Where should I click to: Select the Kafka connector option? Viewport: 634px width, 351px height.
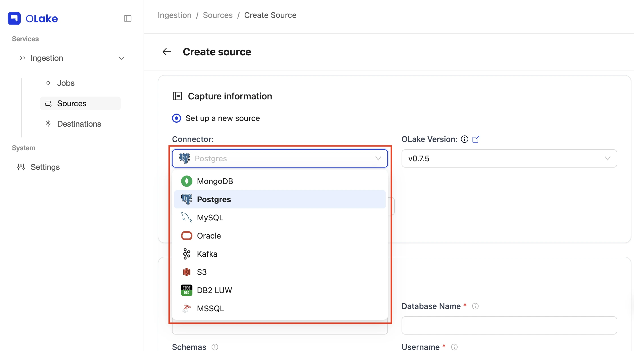pos(280,254)
